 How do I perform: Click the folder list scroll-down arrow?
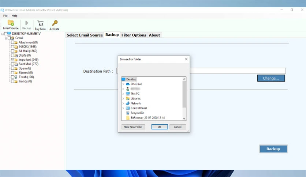[x=184, y=118]
